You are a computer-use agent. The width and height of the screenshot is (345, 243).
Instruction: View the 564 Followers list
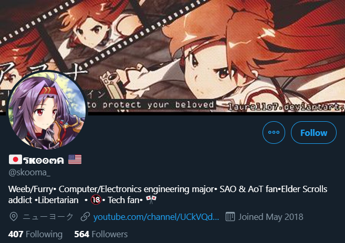101,234
